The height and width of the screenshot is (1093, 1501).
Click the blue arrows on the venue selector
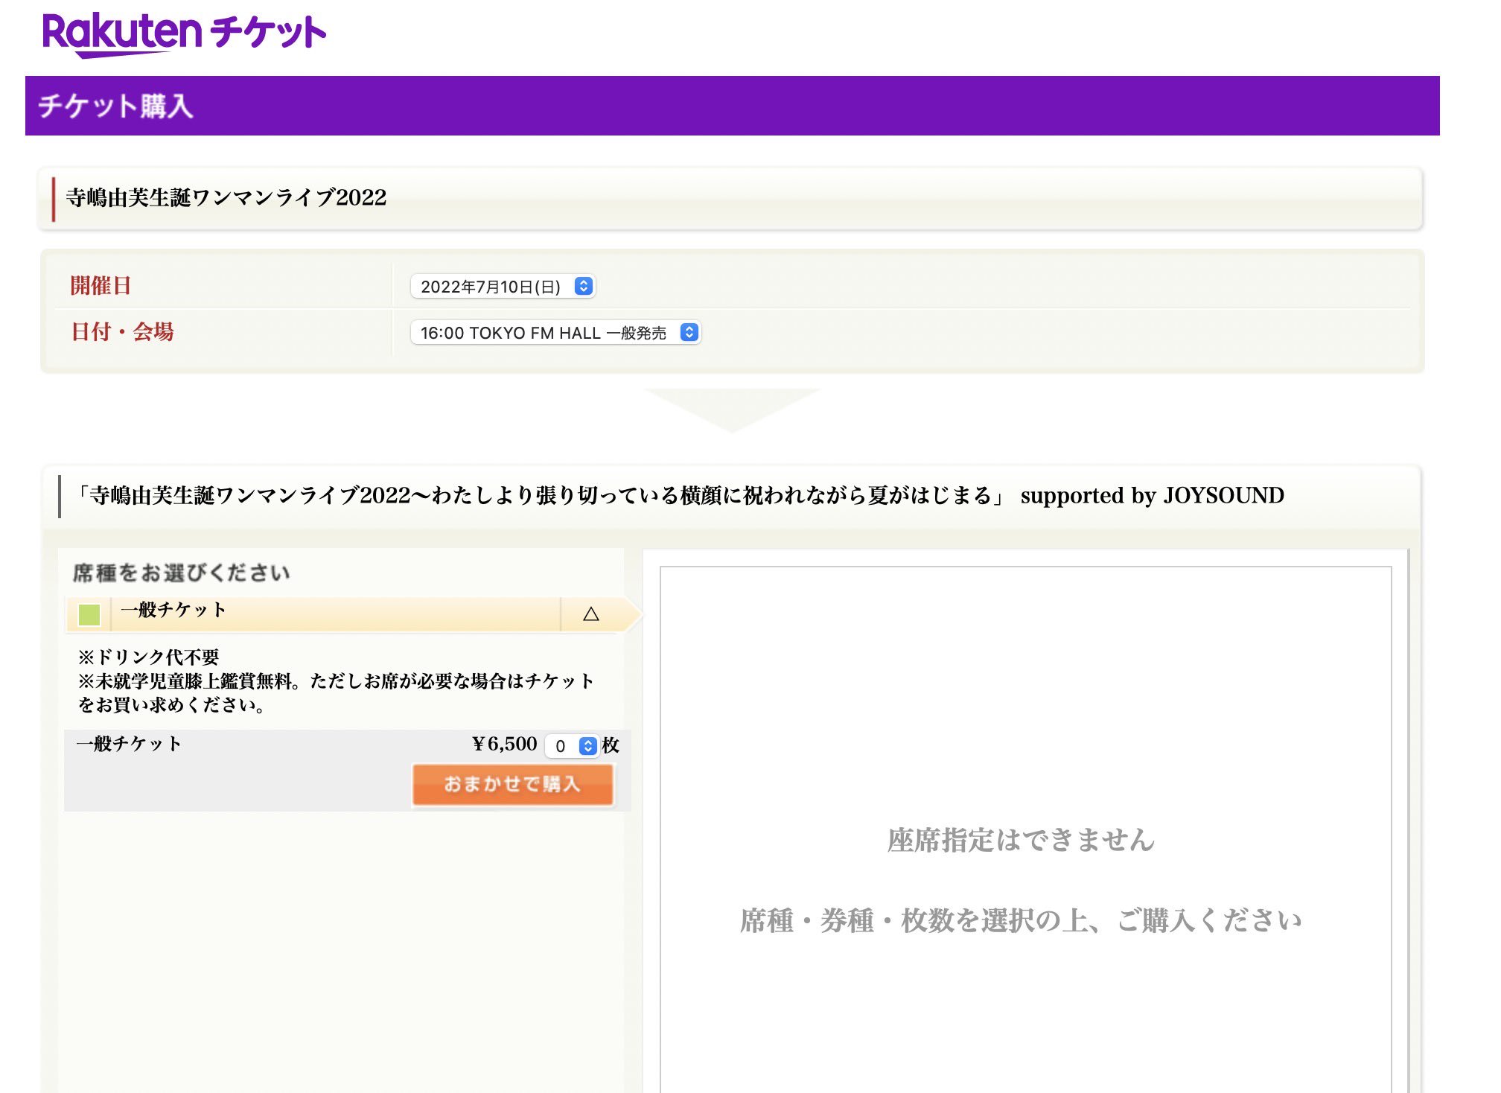pos(689,332)
